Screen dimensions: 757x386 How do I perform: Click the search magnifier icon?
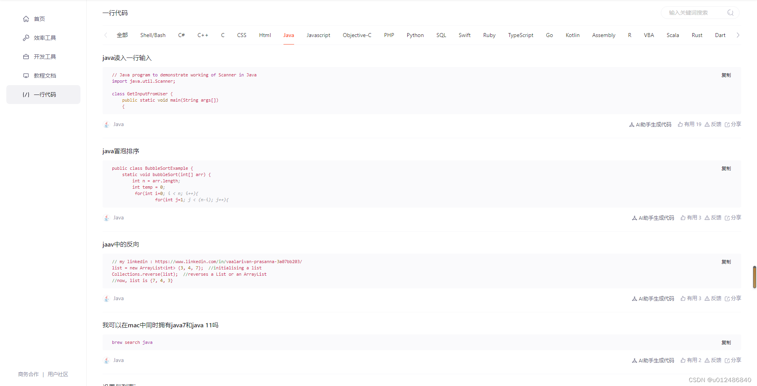point(730,13)
